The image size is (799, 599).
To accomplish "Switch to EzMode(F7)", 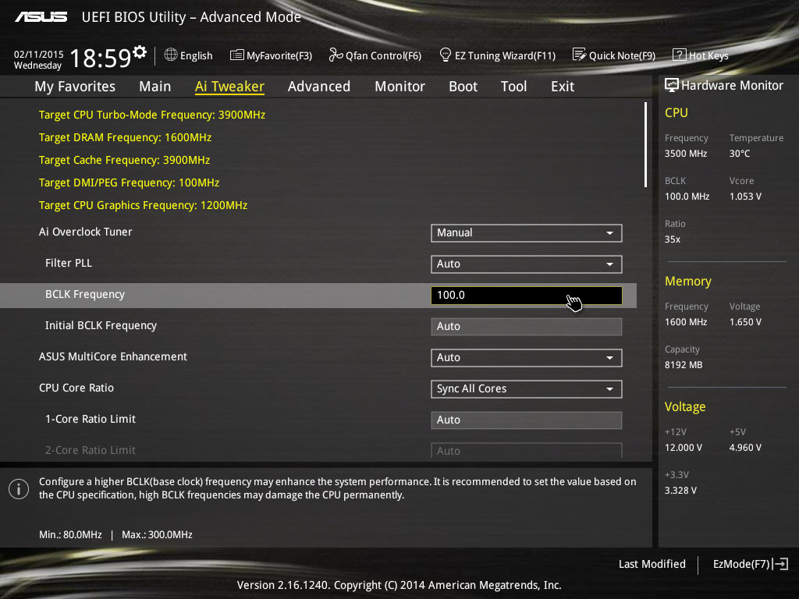I will coord(750,564).
